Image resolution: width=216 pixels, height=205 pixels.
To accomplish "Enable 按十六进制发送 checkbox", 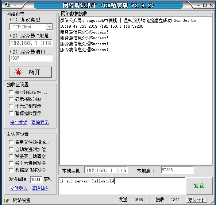I will click(11, 163).
